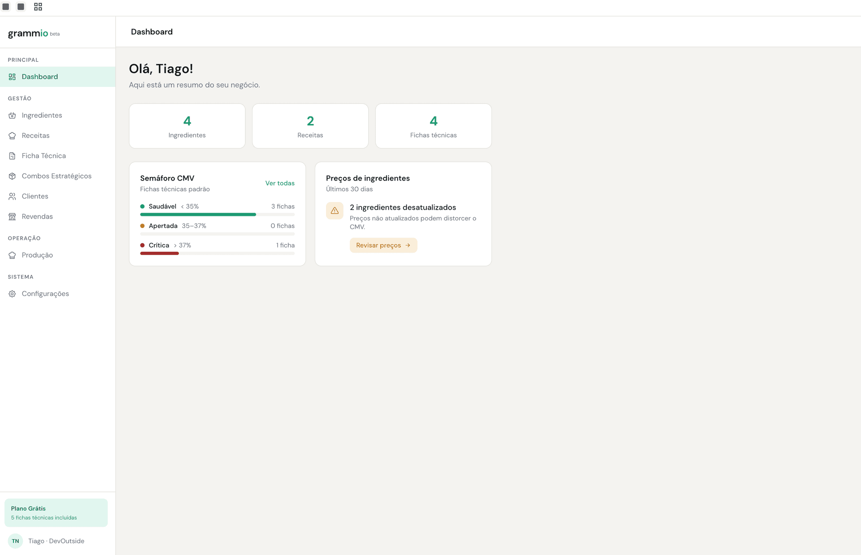Open the 2 Receitas summary card

310,126
